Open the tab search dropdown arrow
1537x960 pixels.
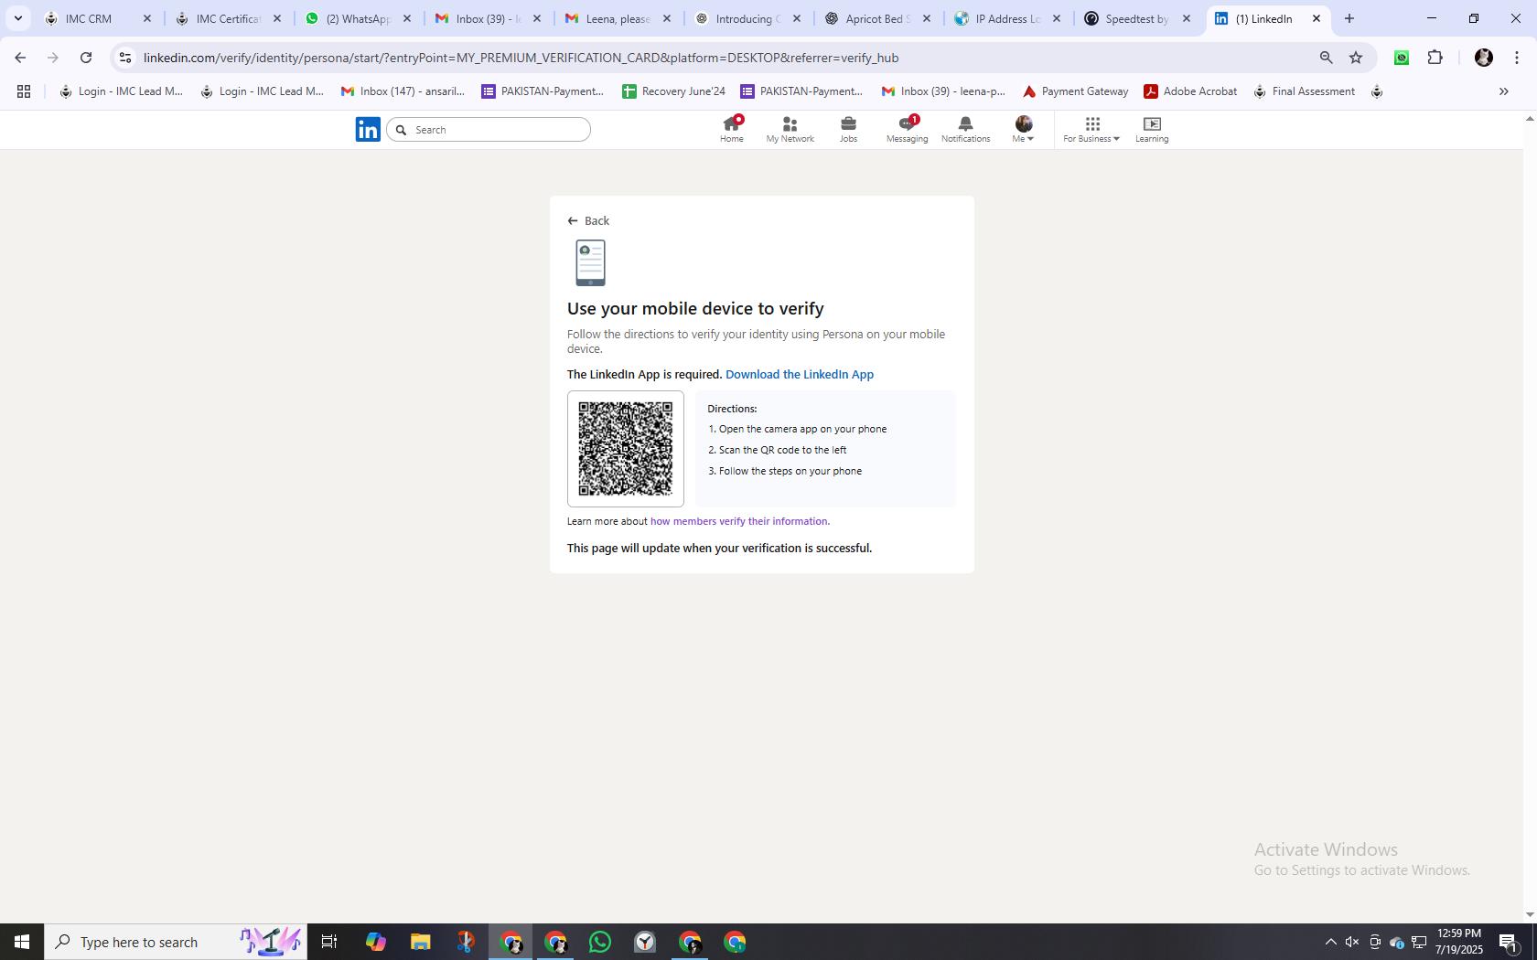point(17,18)
